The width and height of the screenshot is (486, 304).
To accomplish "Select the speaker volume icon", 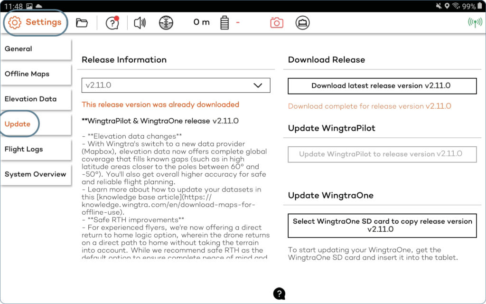I will (140, 22).
